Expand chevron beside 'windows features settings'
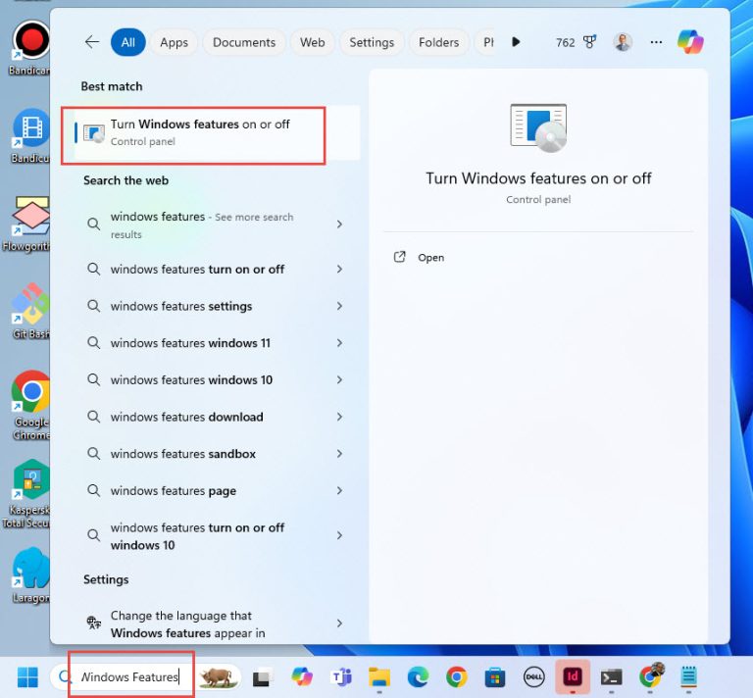This screenshot has width=753, height=698. tap(339, 306)
